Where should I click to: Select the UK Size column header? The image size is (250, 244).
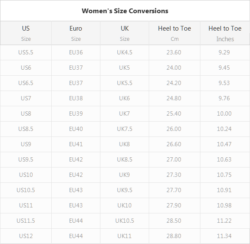[x=125, y=33]
